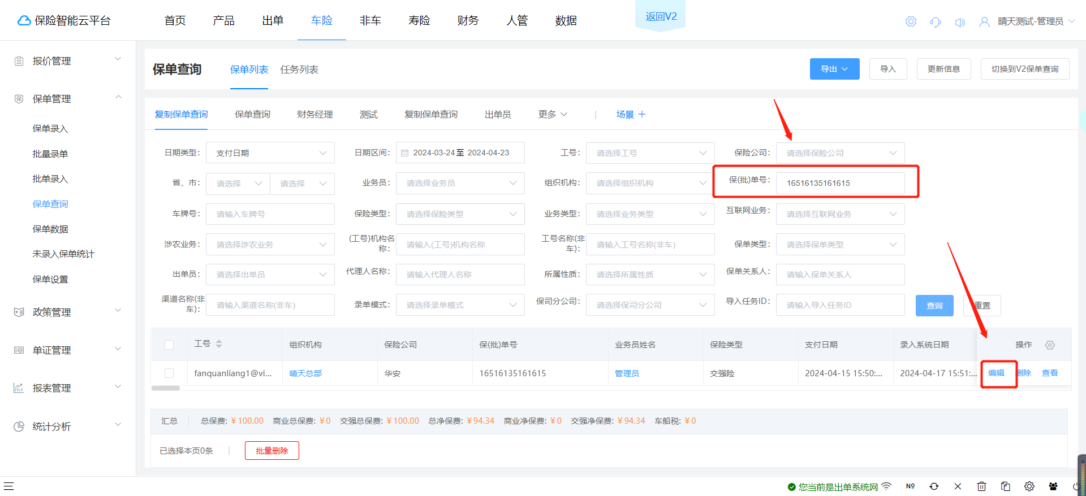Click the 查看 link in the table row
This screenshot has height=496, width=1086.
pos(1050,373)
